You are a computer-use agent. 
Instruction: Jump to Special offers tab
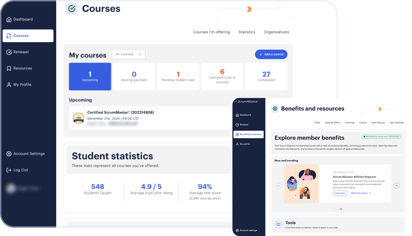point(332,123)
